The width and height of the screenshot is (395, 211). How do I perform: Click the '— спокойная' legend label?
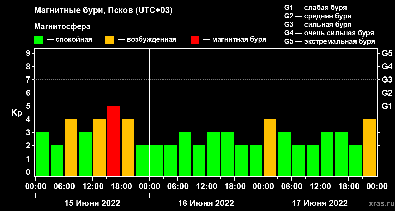pyautogui.click(x=70, y=40)
